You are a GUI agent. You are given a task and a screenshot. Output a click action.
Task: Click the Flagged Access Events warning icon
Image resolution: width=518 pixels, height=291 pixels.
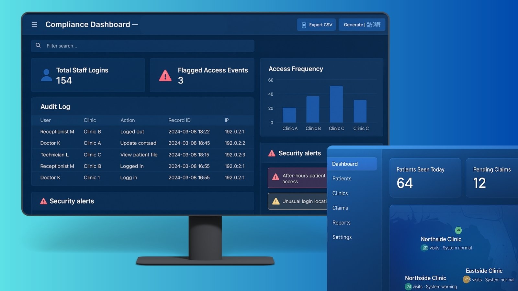click(165, 75)
